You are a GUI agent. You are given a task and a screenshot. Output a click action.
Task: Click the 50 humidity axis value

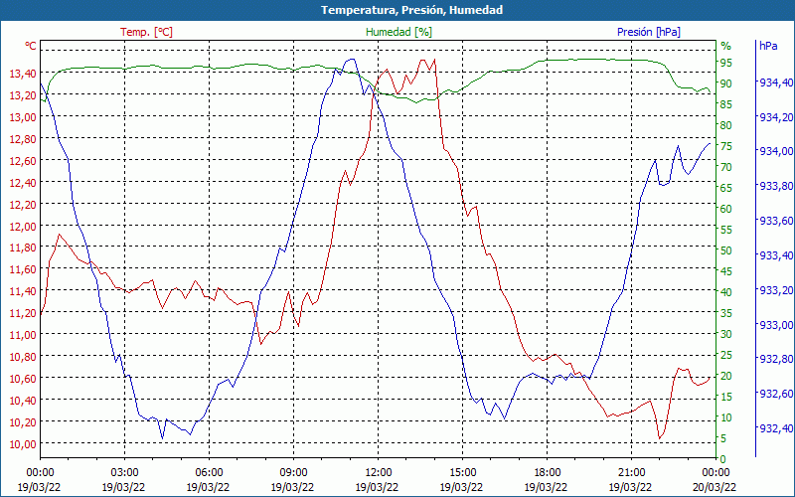pos(726,250)
